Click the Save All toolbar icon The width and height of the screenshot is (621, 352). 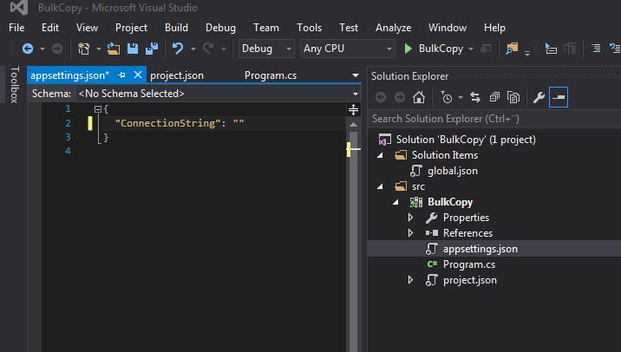(x=152, y=49)
